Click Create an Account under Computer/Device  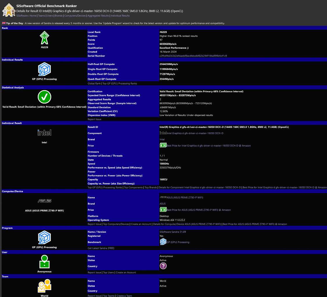coord(141,224)
